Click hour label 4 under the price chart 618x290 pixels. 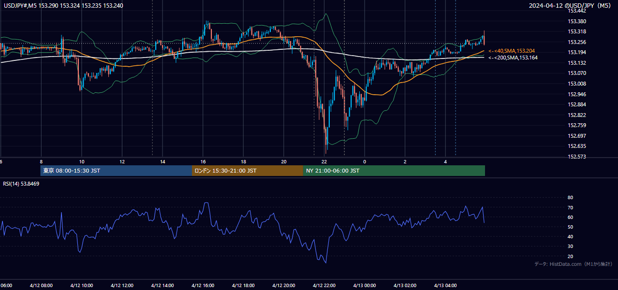pos(445,162)
